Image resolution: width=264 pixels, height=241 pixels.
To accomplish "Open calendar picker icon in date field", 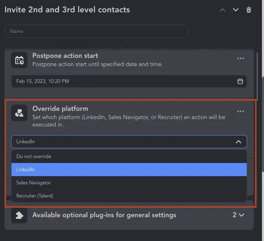I will click(240, 81).
